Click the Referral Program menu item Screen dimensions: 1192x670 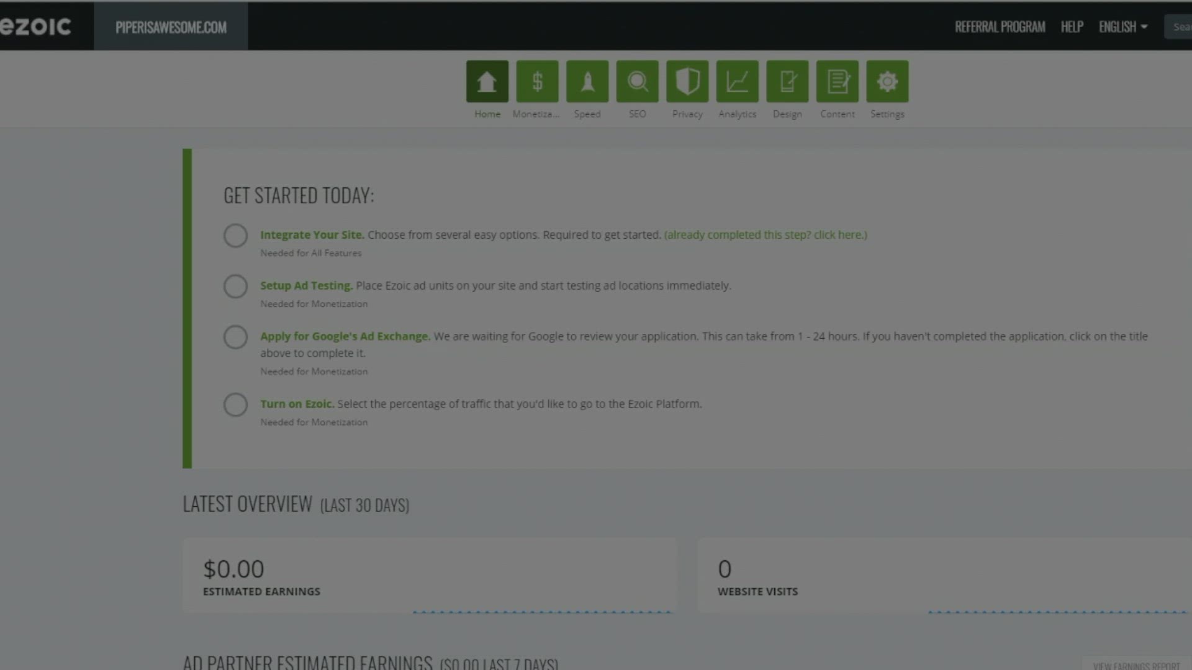click(1000, 27)
